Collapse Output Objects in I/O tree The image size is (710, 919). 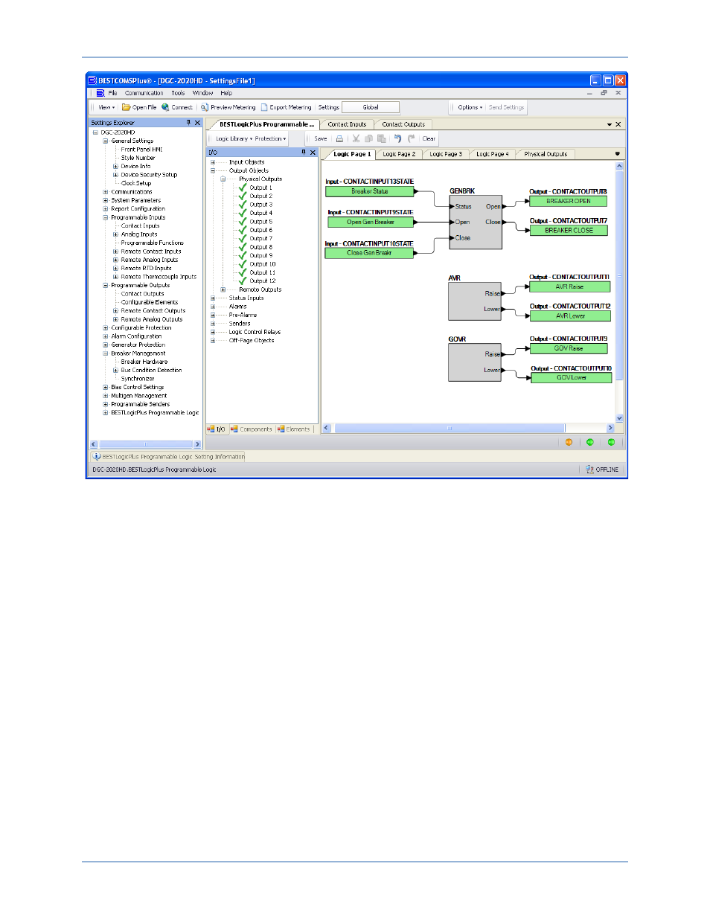[x=213, y=170]
